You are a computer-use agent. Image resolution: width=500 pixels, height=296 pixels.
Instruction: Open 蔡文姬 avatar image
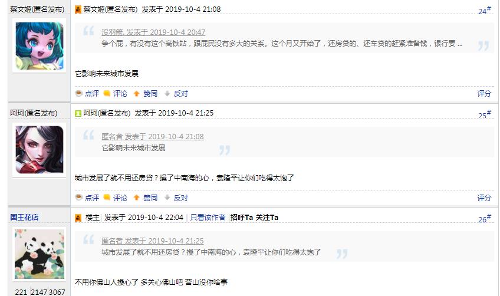(x=39, y=47)
